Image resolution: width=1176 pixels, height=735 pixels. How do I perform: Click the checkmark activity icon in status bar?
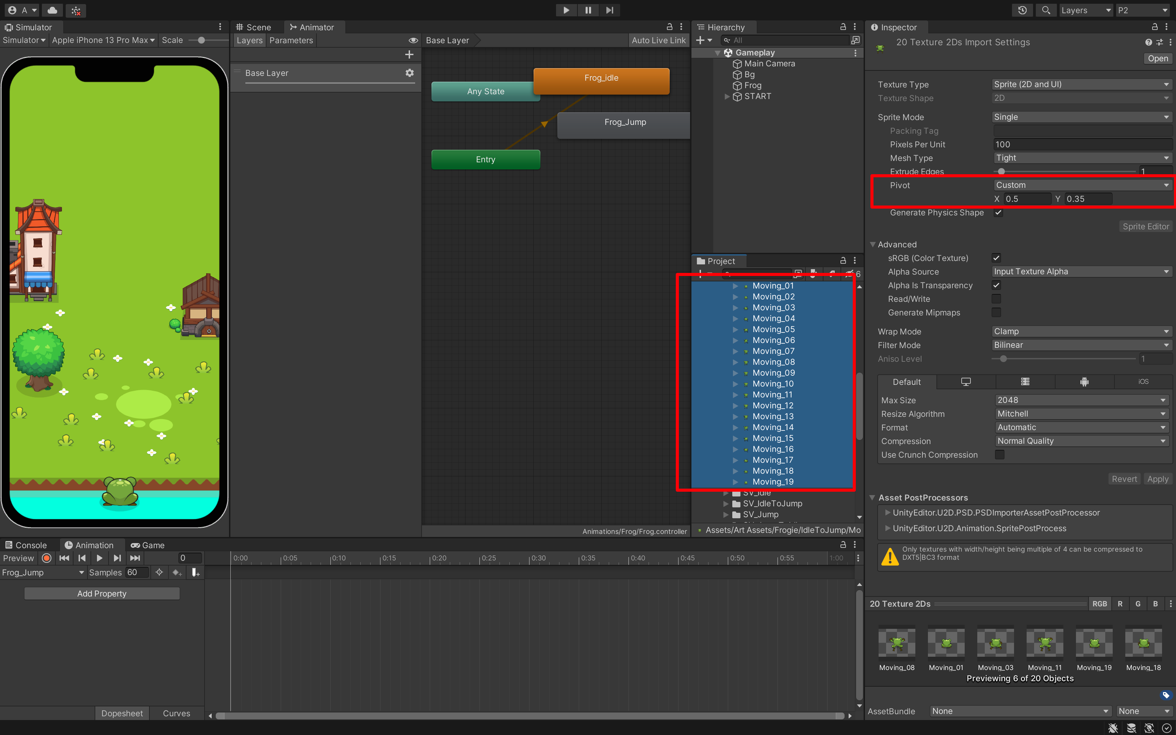[x=1167, y=728]
